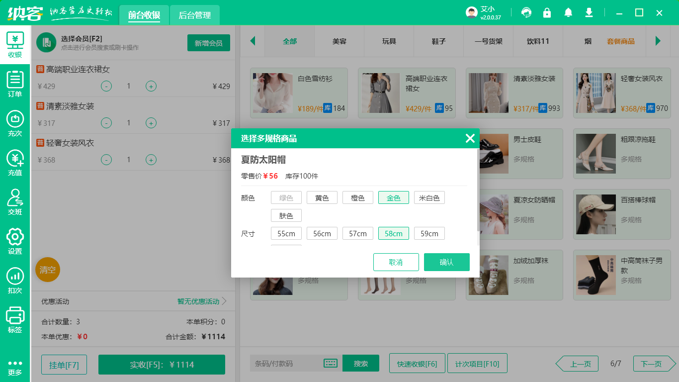Select the 橙色 color option
Image resolution: width=679 pixels, height=382 pixels.
[x=358, y=198]
